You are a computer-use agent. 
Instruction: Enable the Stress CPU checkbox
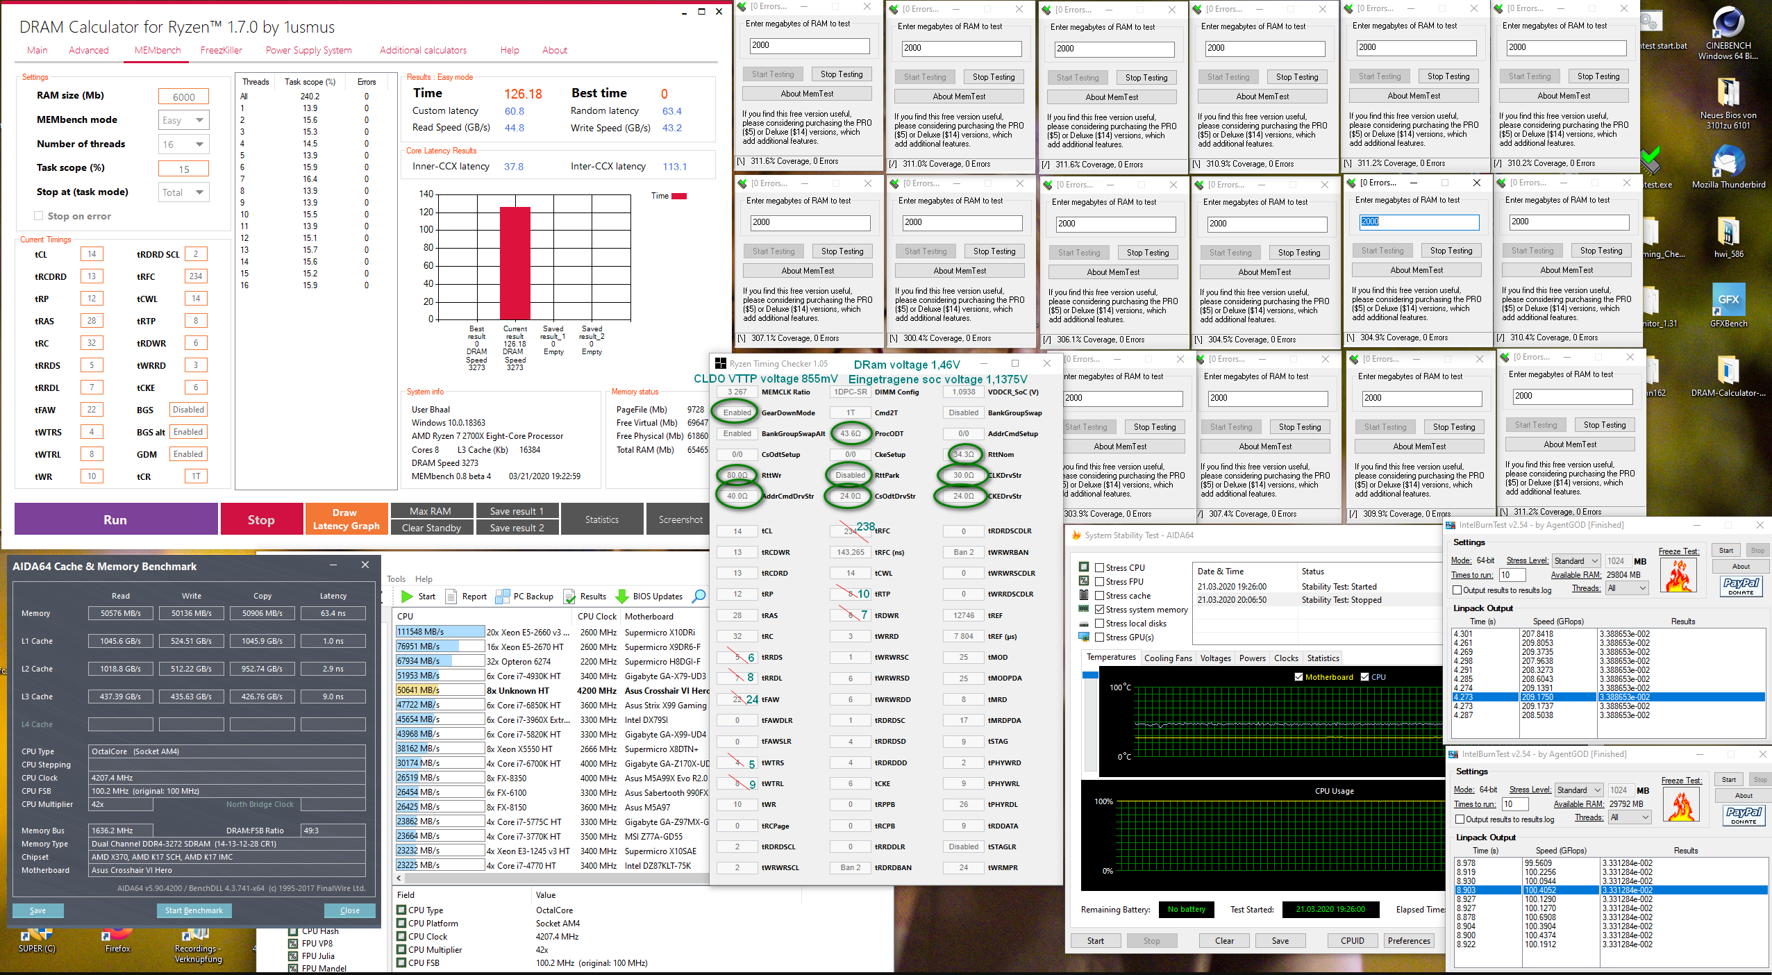click(x=1101, y=567)
